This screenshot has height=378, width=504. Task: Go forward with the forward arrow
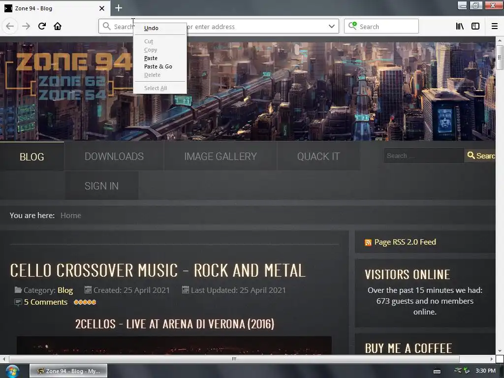tap(26, 26)
